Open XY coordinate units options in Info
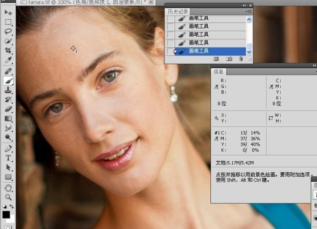 [x=216, y=118]
